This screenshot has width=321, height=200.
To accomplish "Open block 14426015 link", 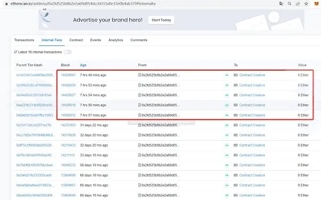I will click(x=68, y=116).
